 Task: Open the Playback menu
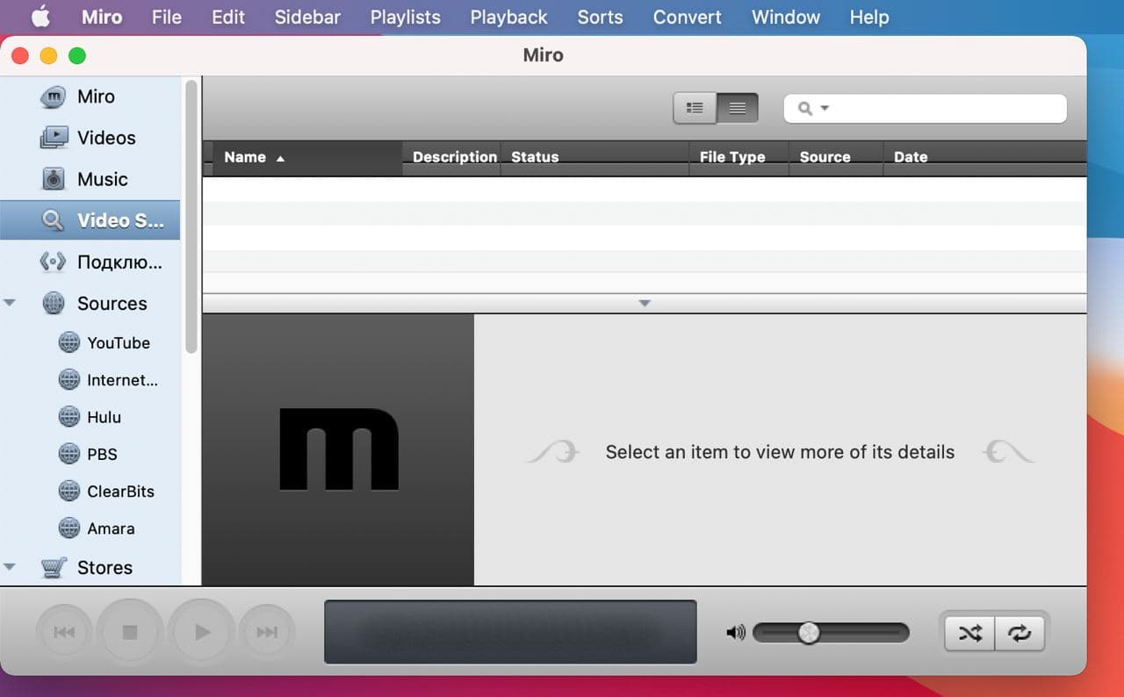[508, 17]
